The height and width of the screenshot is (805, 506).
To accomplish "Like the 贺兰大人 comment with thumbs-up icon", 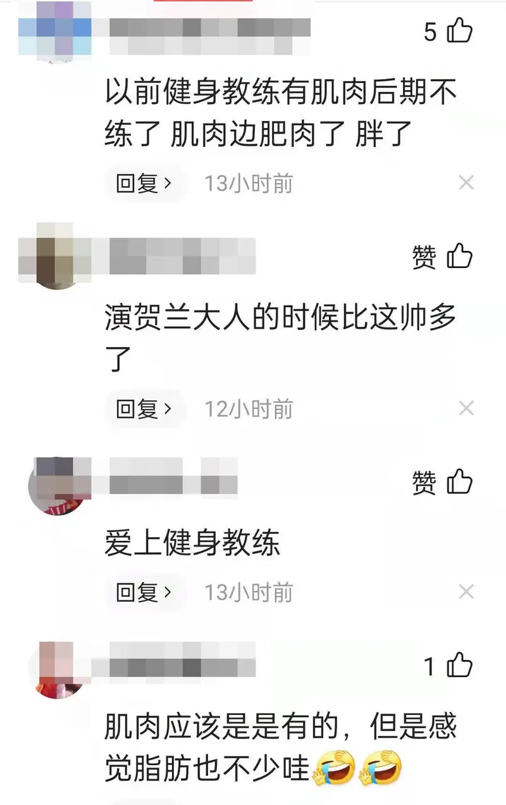I will pos(460,257).
